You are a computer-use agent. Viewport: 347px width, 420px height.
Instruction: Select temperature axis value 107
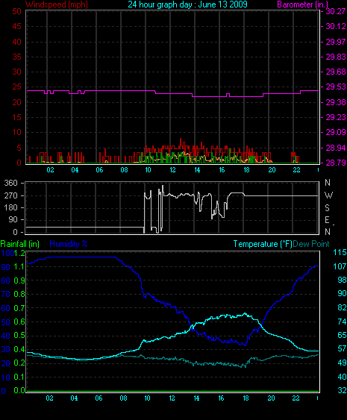[340, 266]
